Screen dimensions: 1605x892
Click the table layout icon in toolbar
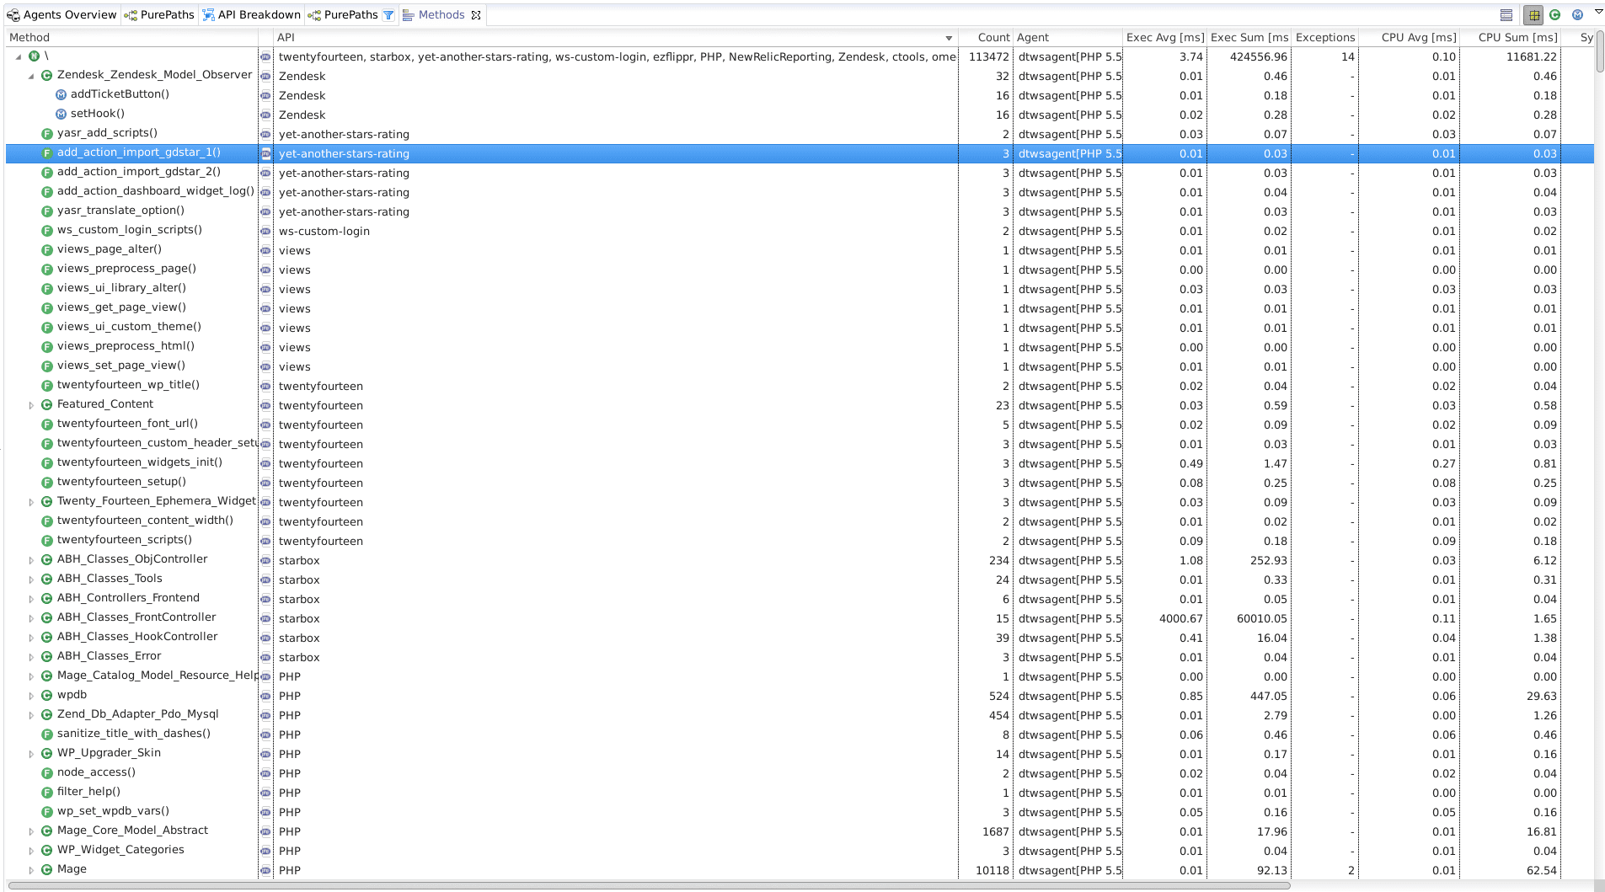(1506, 15)
